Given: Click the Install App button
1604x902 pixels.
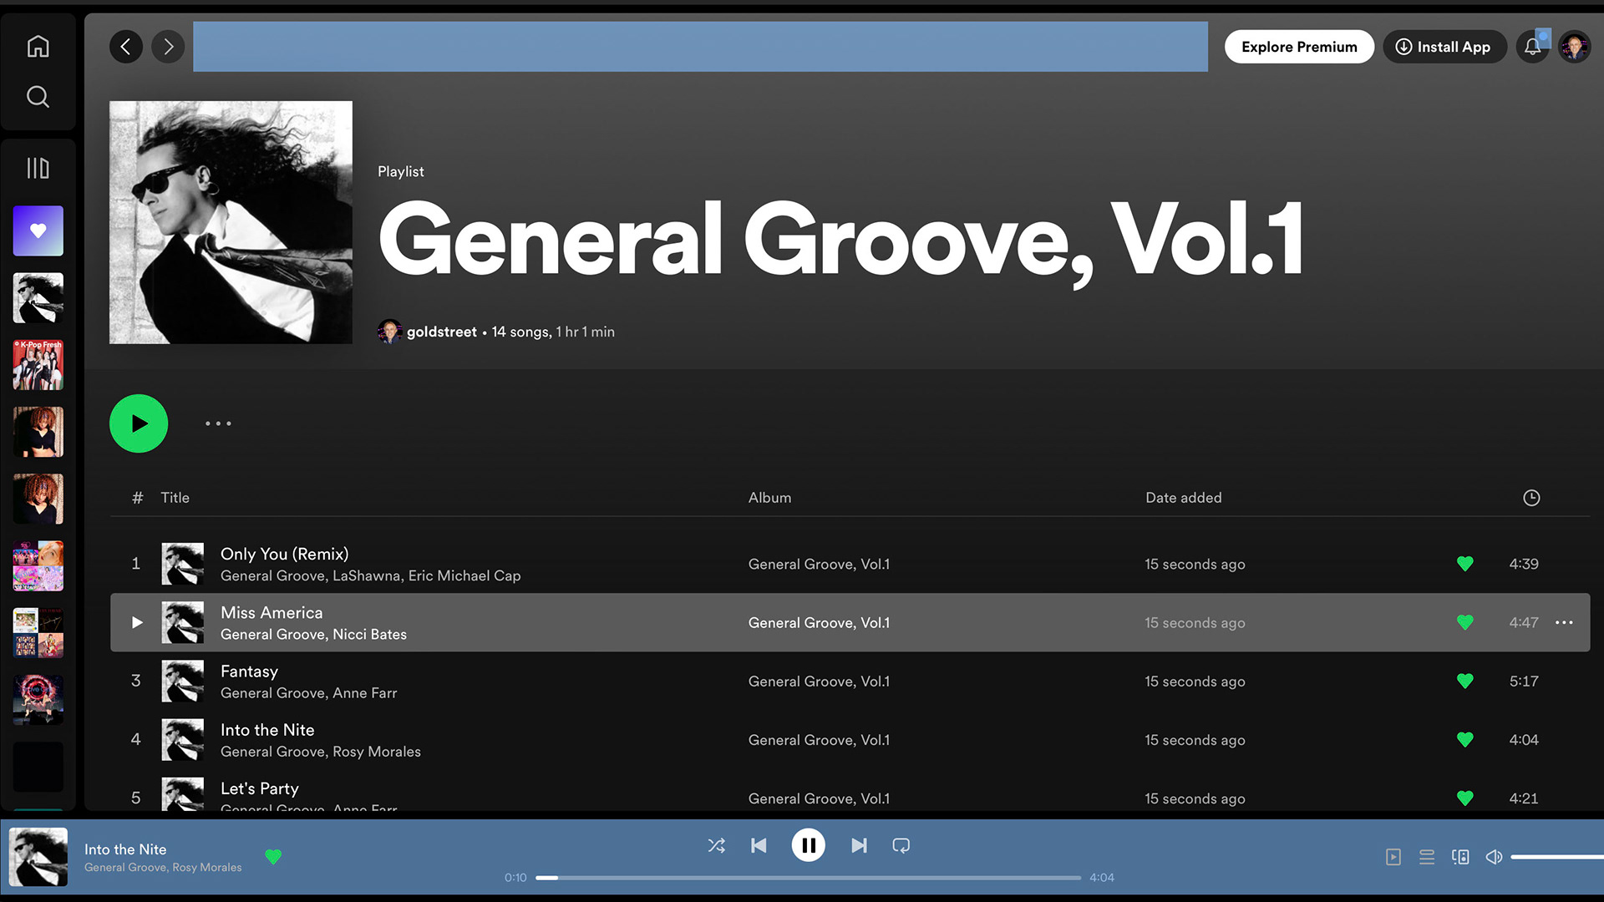Looking at the screenshot, I should [1444, 47].
